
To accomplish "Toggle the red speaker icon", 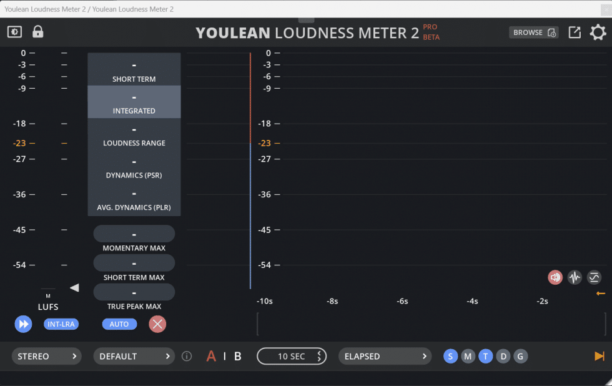I will pyautogui.click(x=555, y=277).
